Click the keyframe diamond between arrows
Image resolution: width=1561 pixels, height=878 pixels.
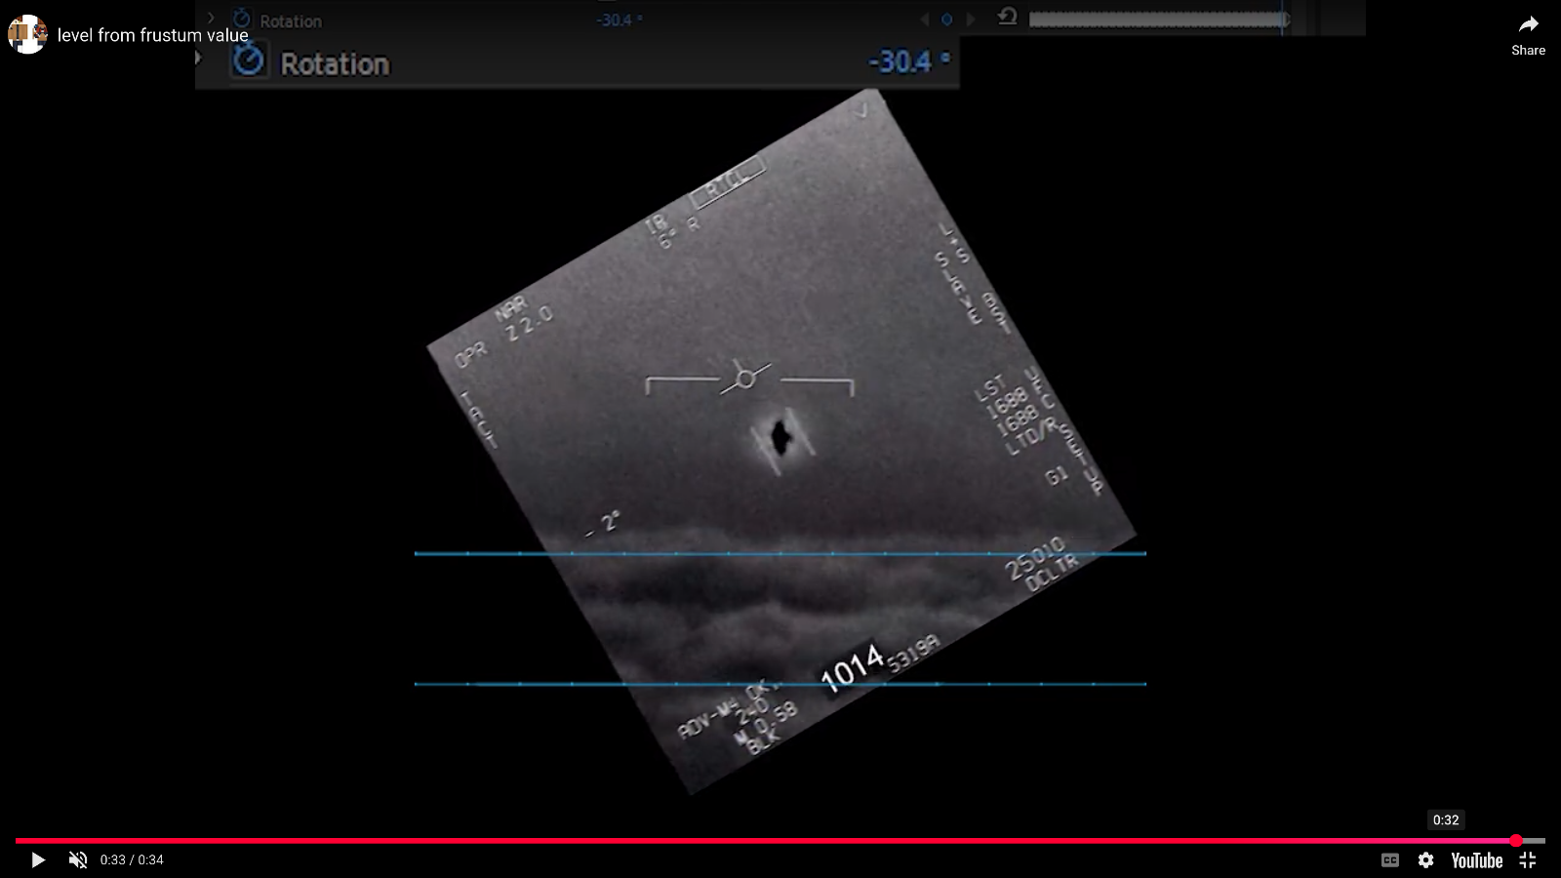click(946, 19)
